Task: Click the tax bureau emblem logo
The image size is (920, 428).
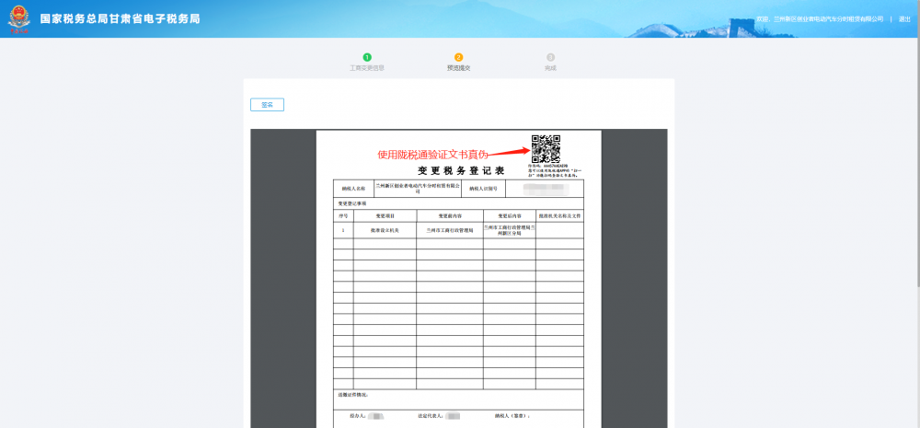Action: click(18, 19)
